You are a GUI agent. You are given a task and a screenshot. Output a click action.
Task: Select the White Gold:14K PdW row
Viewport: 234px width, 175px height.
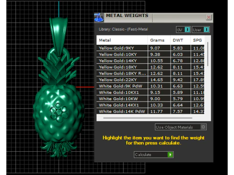tap(151, 111)
